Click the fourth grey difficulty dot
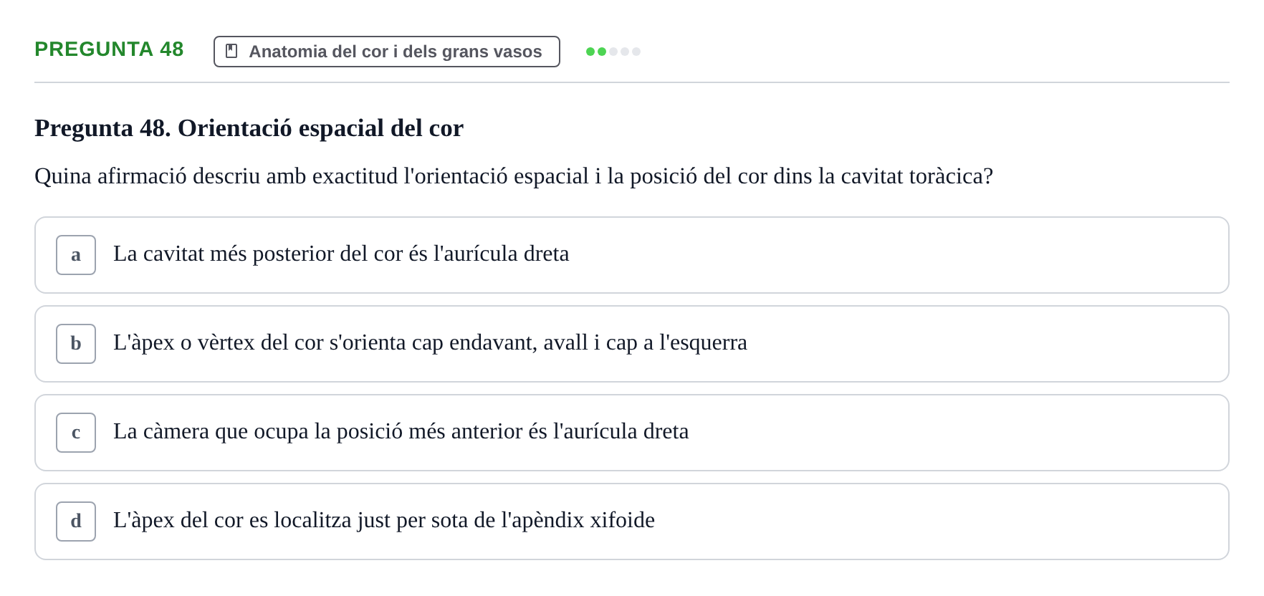The image size is (1264, 596). (625, 52)
